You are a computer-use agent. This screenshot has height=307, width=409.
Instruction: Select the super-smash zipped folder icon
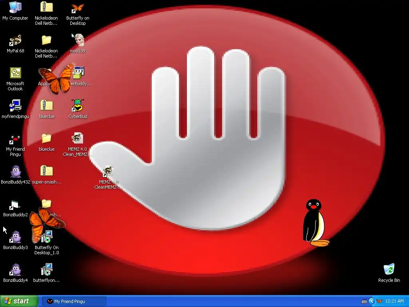click(46, 171)
